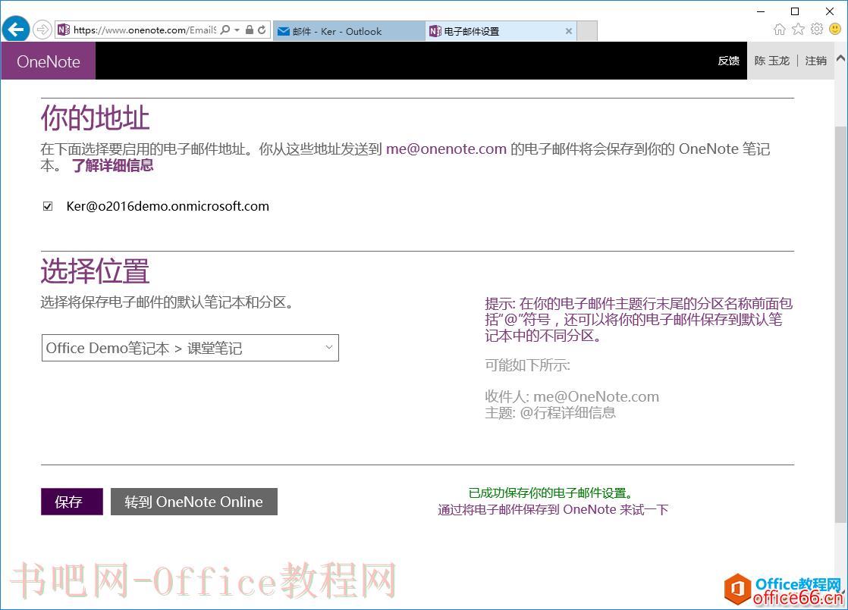The height and width of the screenshot is (610, 848).
Task: Click the me@onenote.com address text
Action: [446, 149]
